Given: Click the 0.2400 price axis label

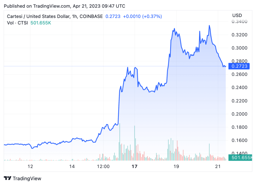Looking at the screenshot, I should point(239,87).
